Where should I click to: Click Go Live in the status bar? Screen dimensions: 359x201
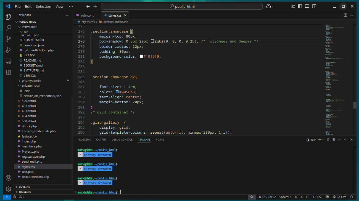339,197
